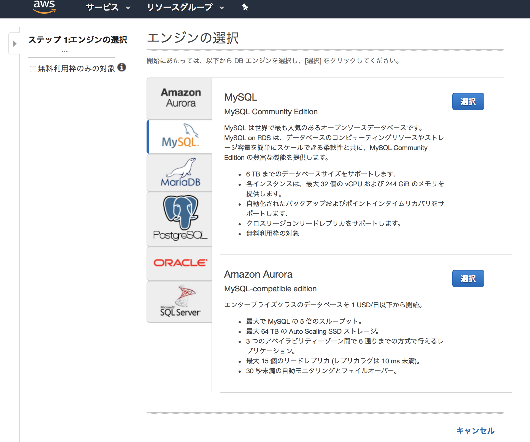Select the PostgreSQL engine tab
The height and width of the screenshot is (442, 530).
click(x=180, y=219)
